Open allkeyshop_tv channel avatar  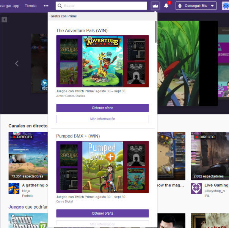tap(196, 188)
